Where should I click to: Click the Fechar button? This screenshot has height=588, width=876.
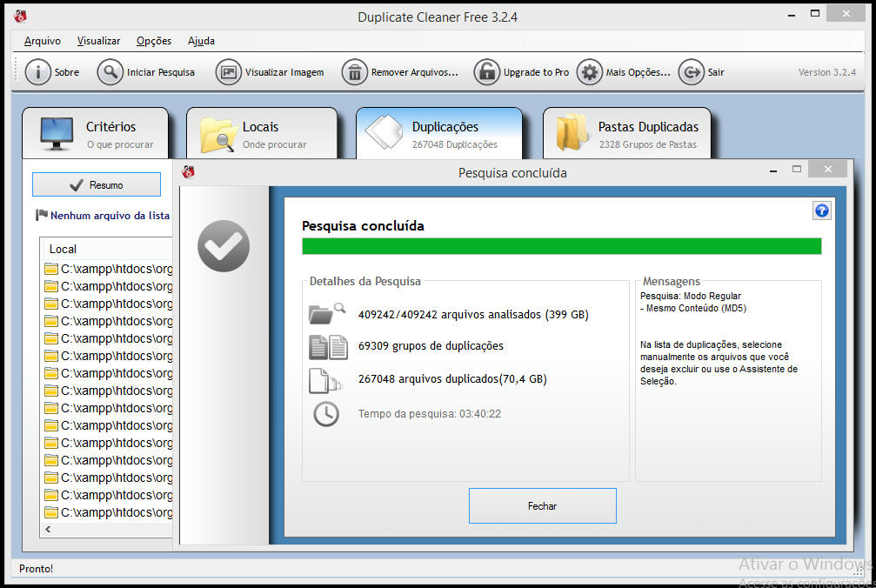(543, 506)
